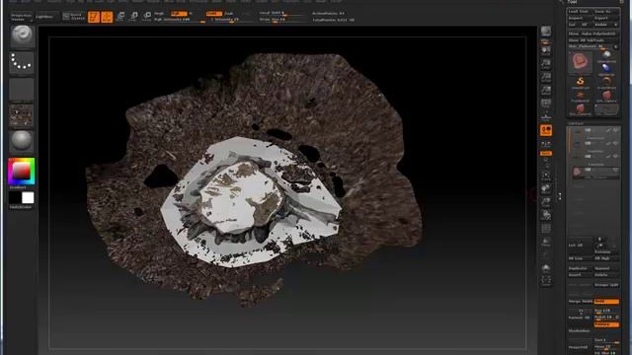Toggle the active Zadd button

(213, 14)
